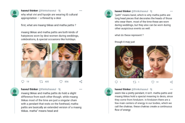Open more options on bottom-left tweet

(x=81, y=89)
